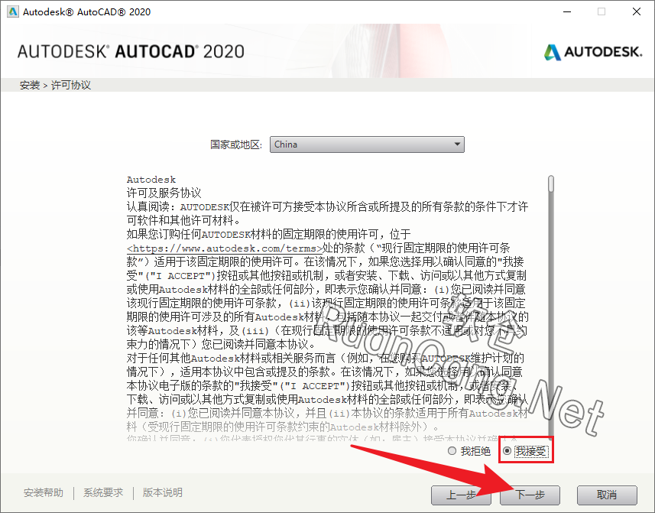Image resolution: width=655 pixels, height=513 pixels.
Task: Click the license agreement scrollbar thumb
Action: pos(550,185)
